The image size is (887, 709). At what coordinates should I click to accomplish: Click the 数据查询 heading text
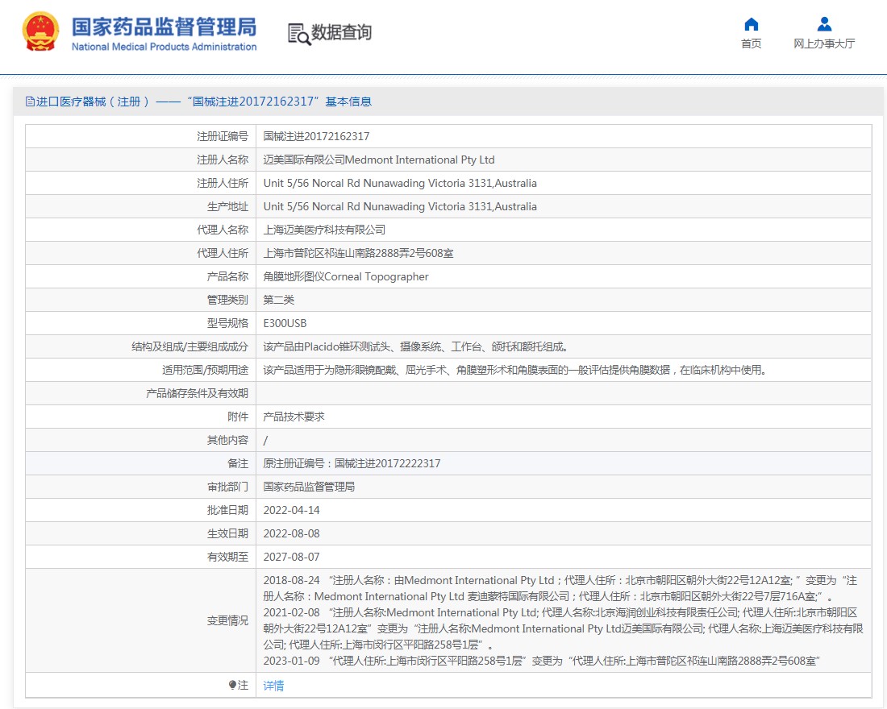[342, 33]
